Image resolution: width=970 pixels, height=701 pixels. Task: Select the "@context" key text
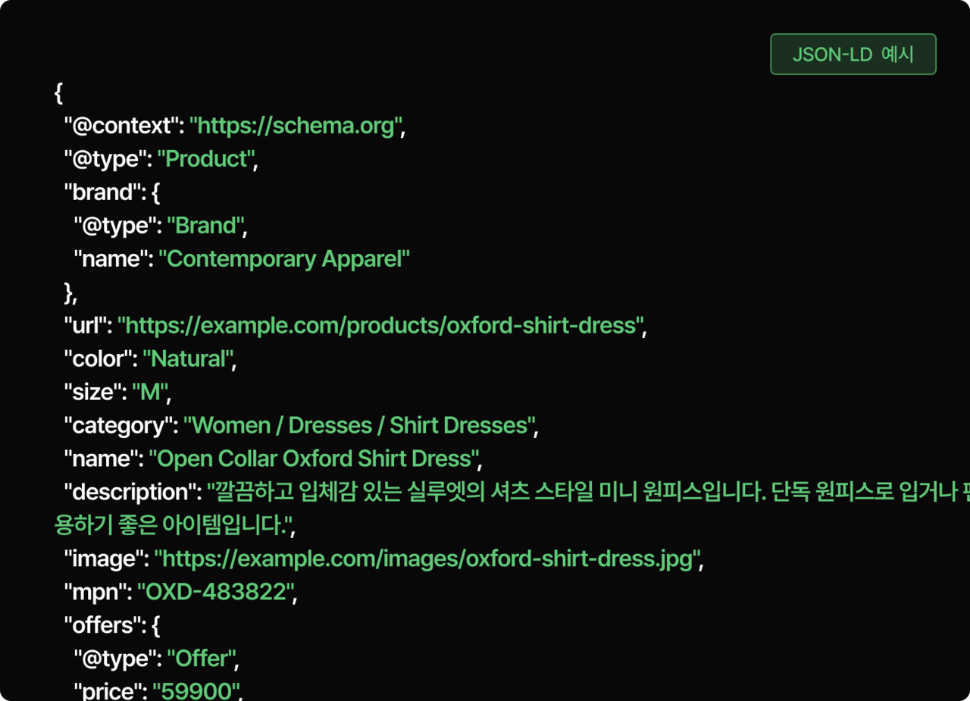(121, 126)
